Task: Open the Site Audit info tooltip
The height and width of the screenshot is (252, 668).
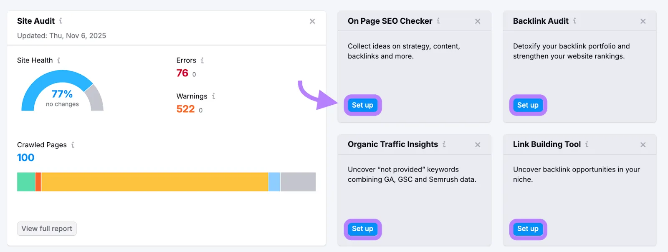Action: click(61, 21)
